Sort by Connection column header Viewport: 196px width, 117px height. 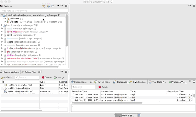point(115,92)
